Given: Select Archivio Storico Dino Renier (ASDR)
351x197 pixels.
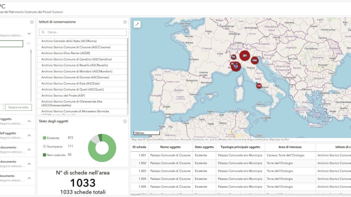Looking at the screenshot, I should click(x=82, y=53).
